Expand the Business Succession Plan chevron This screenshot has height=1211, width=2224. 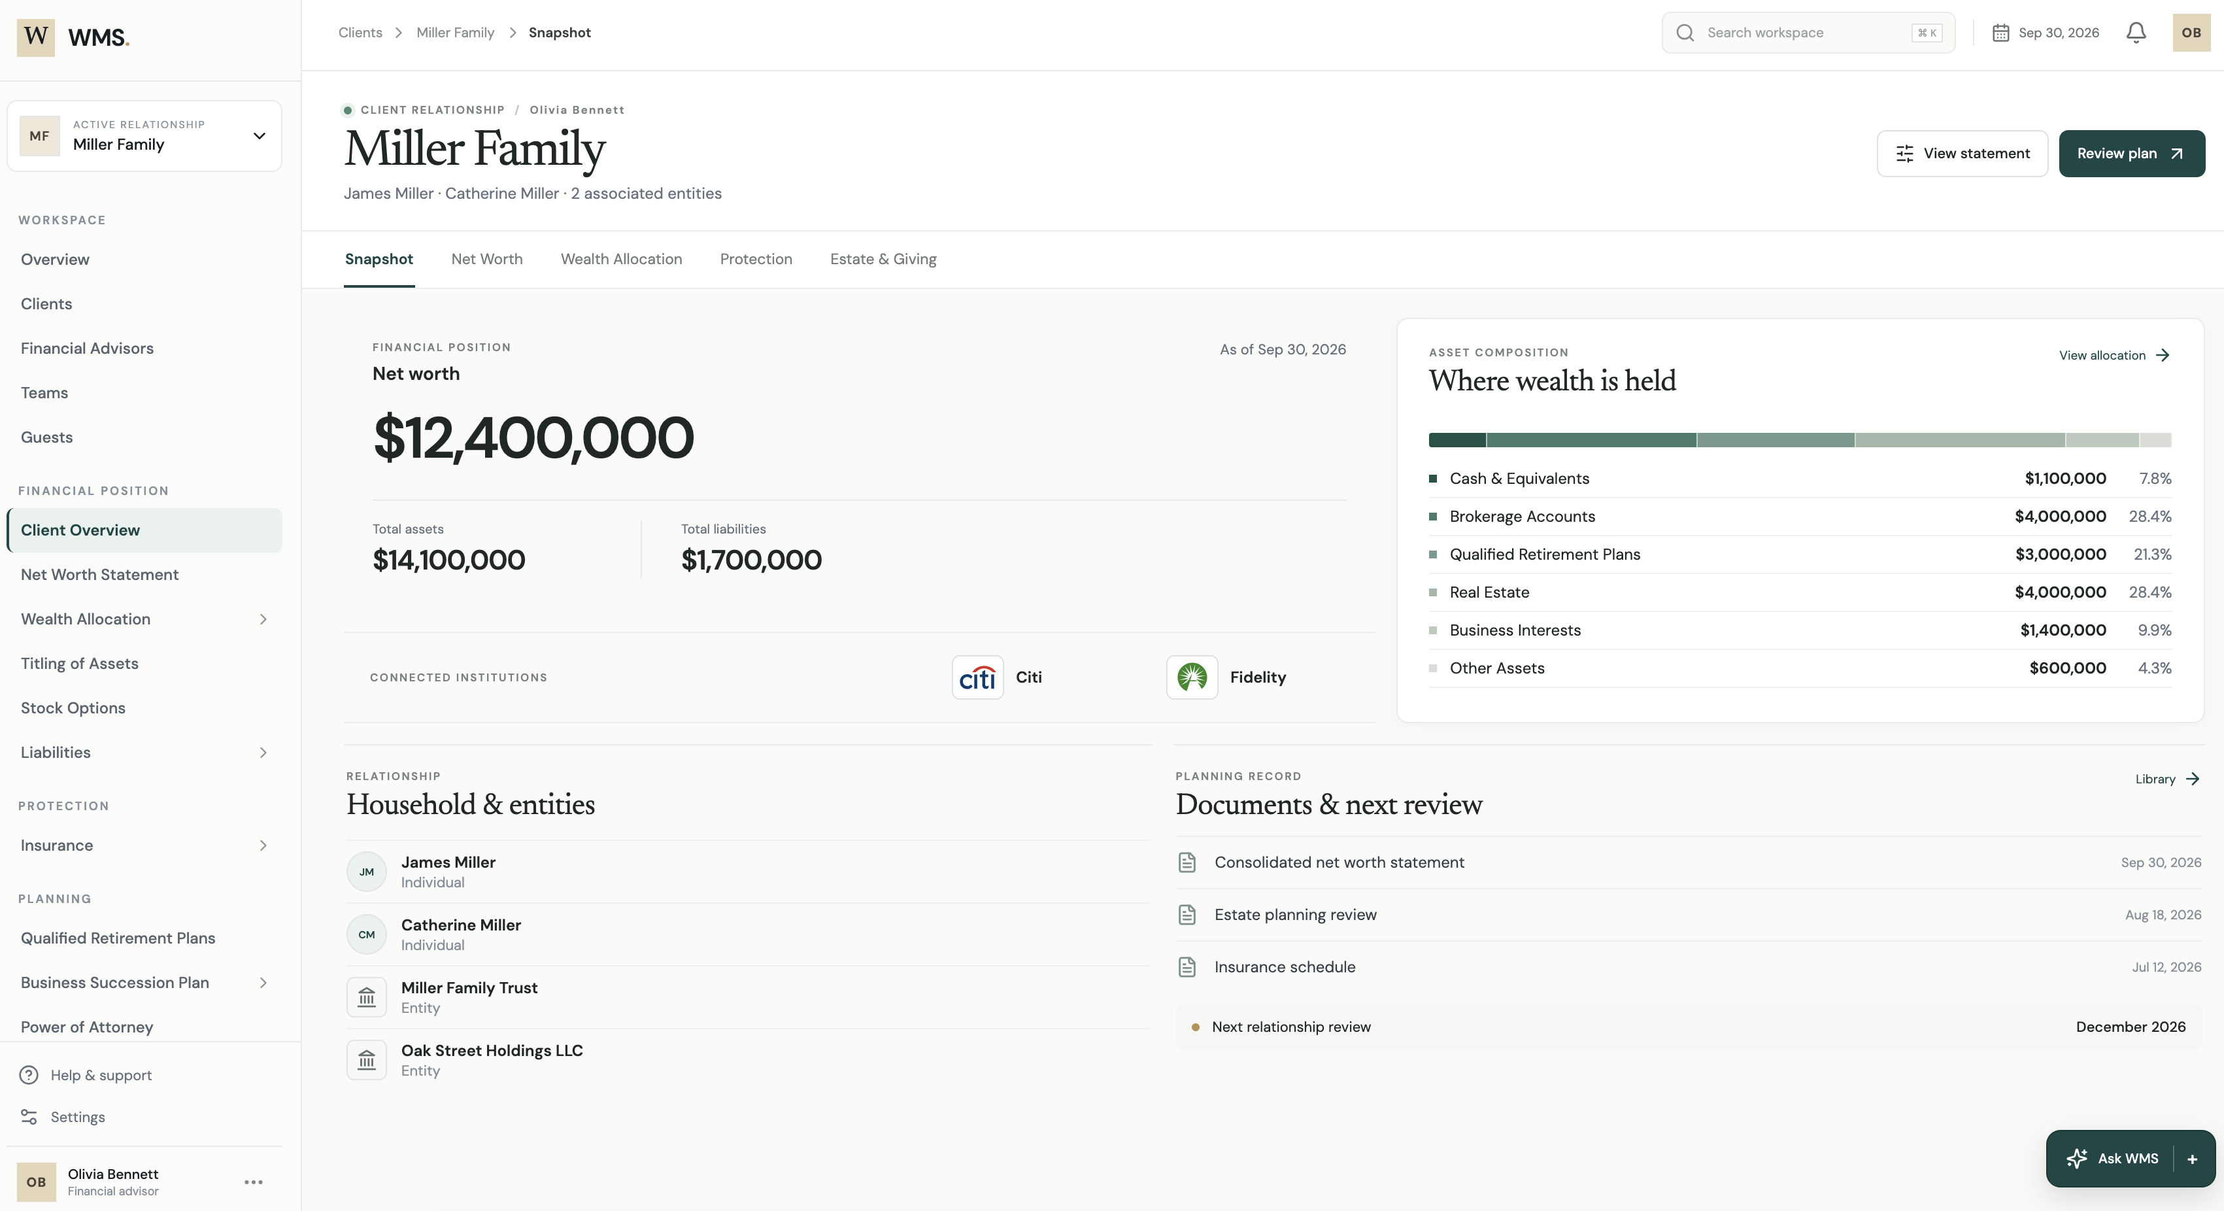(x=263, y=983)
